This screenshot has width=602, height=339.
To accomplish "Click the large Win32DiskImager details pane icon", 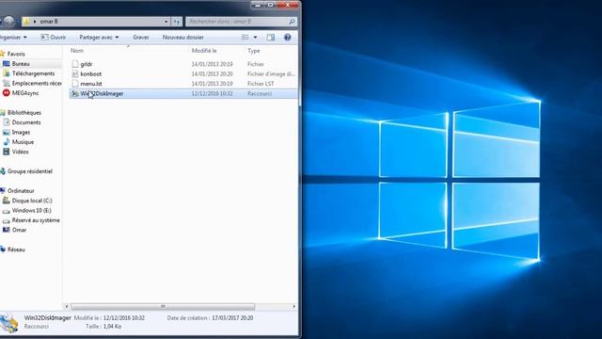I will 9,322.
